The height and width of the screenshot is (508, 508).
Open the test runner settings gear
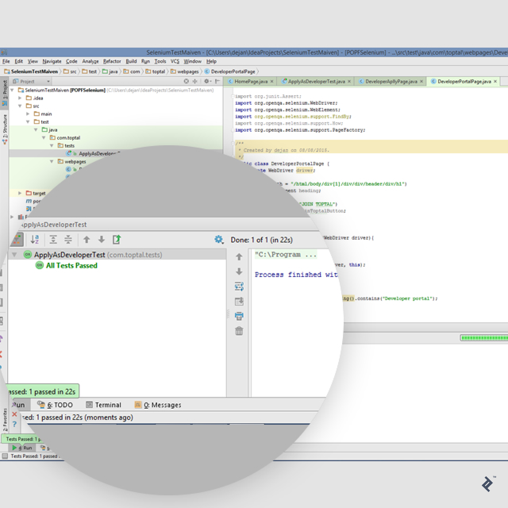tap(219, 240)
